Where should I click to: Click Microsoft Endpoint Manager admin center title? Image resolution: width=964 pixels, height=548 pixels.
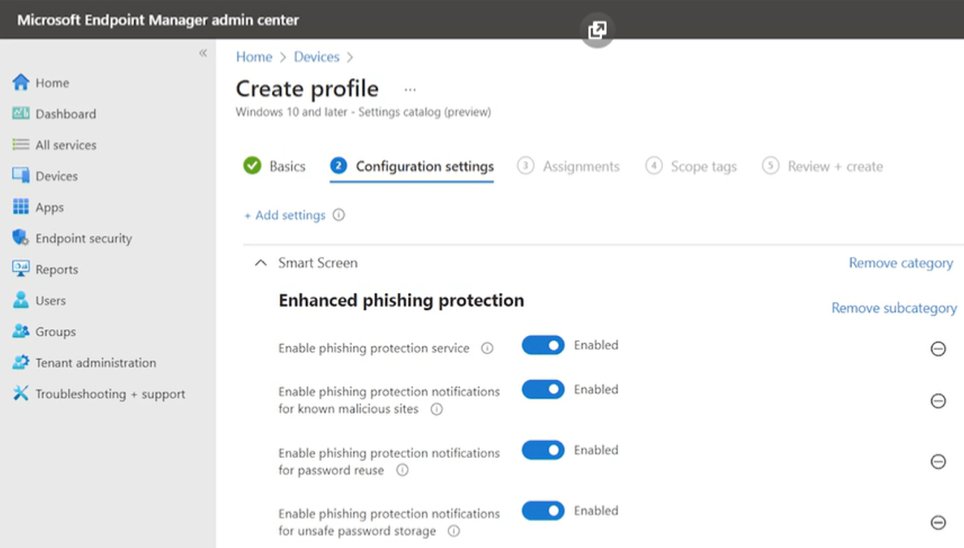(x=158, y=19)
